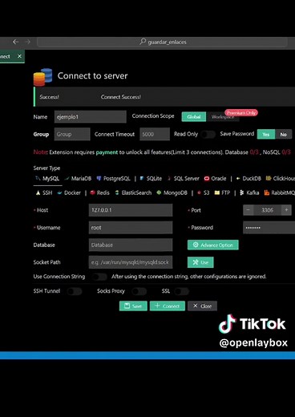295x417 pixels.
Task: Click the Group input field
Action: pyautogui.click(x=72, y=134)
